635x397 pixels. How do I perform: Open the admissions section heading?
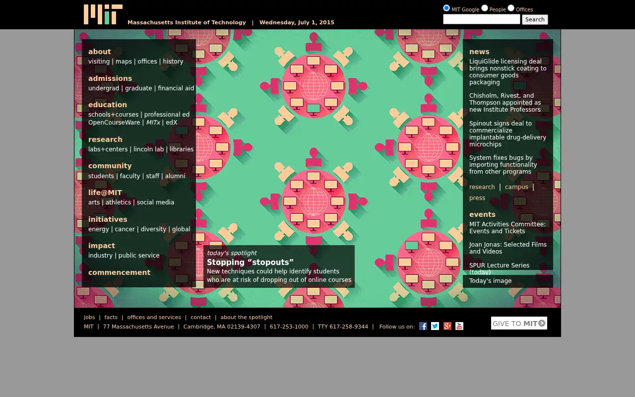(x=110, y=78)
